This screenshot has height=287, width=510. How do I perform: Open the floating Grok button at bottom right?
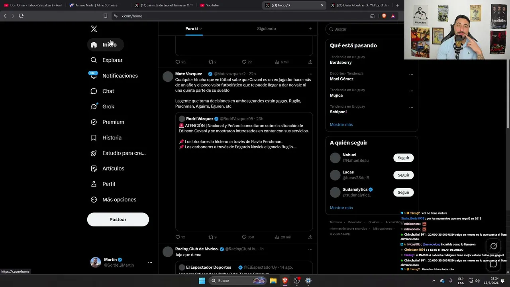[493, 246]
